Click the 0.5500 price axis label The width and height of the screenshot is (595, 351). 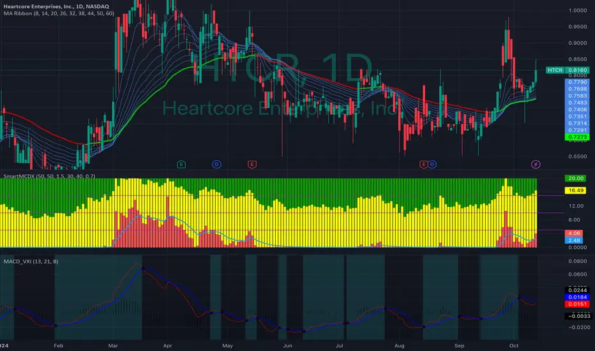(577, 156)
